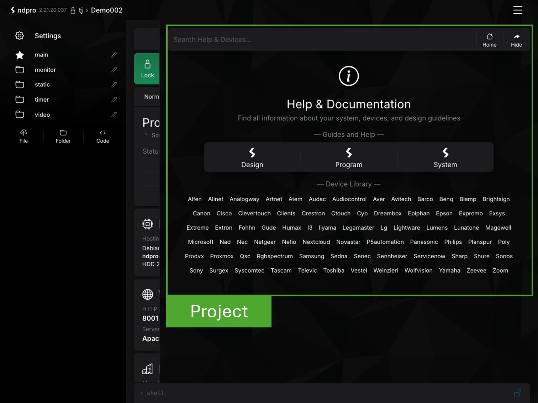The image size is (538, 403).
Task: Open the Zoom device library
Action: coord(500,270)
